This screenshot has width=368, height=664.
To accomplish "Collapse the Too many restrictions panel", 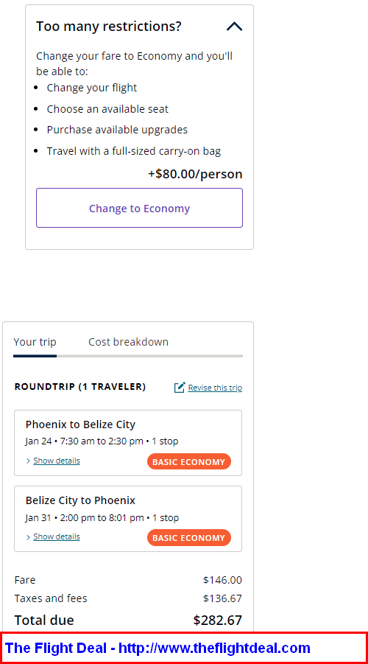I will [234, 27].
